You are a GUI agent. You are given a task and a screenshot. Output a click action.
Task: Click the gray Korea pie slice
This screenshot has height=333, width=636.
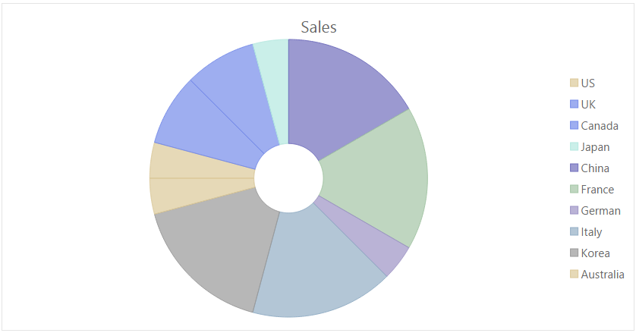pyautogui.click(x=219, y=247)
